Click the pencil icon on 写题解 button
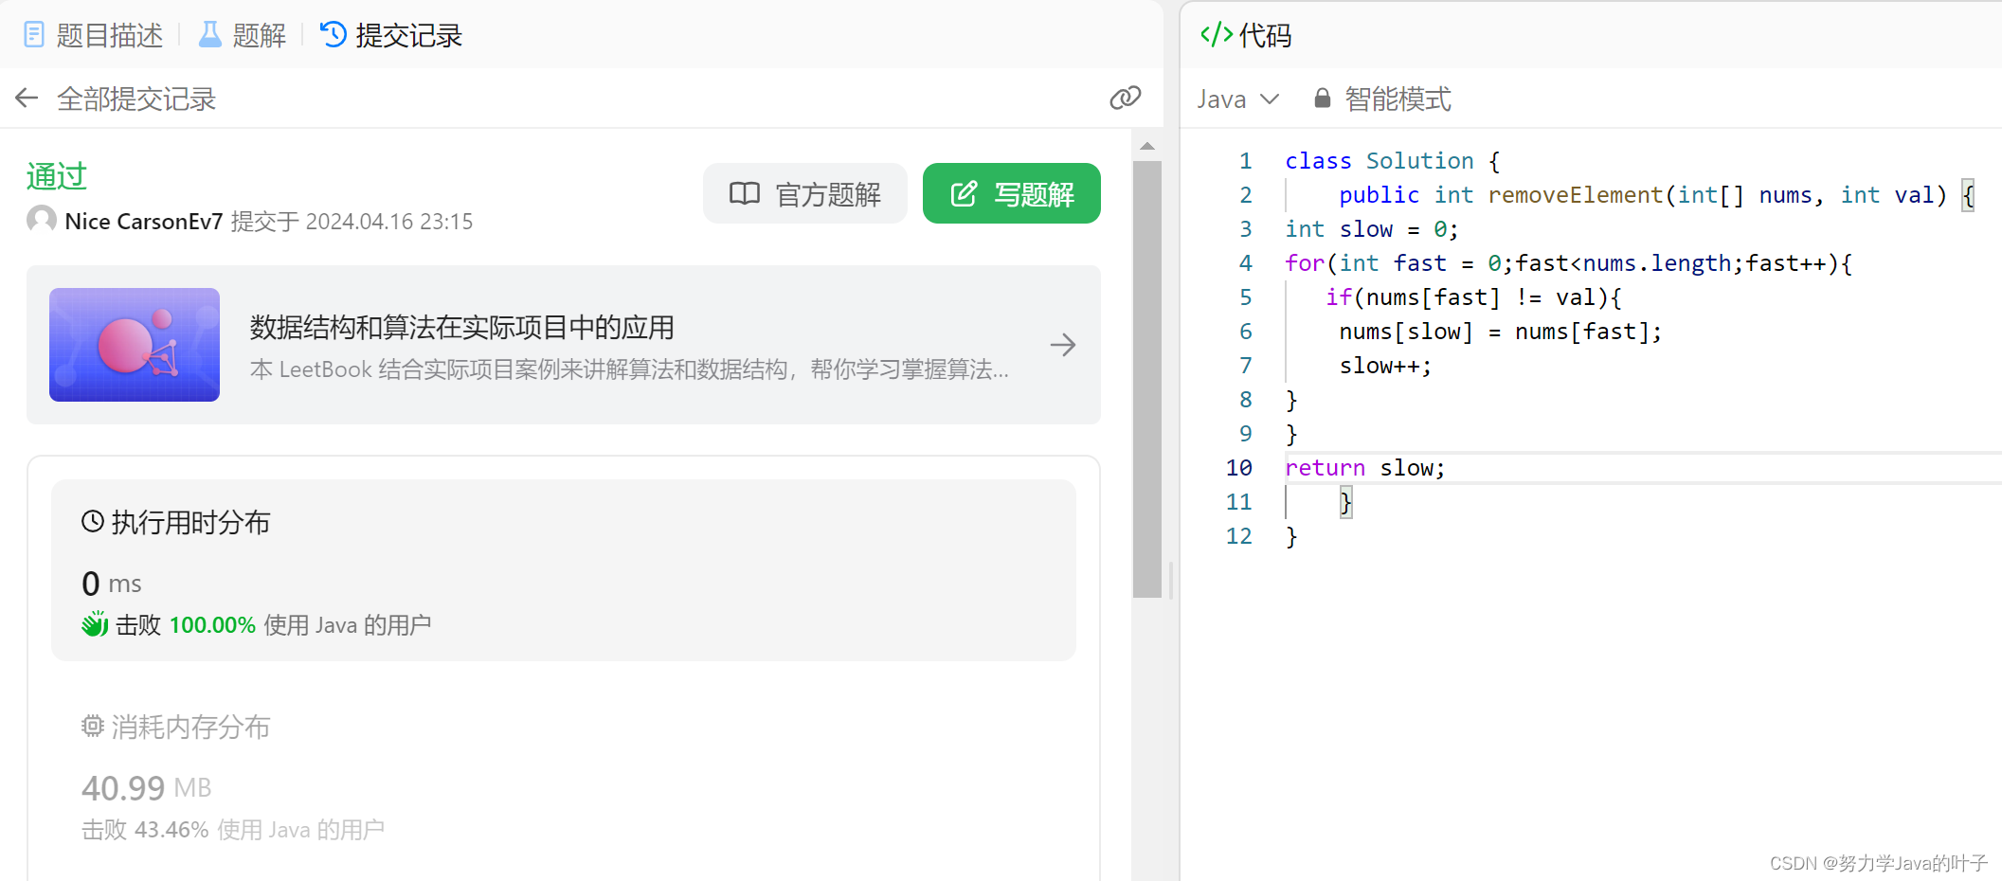Viewport: 2002px width, 881px height. coord(963,193)
